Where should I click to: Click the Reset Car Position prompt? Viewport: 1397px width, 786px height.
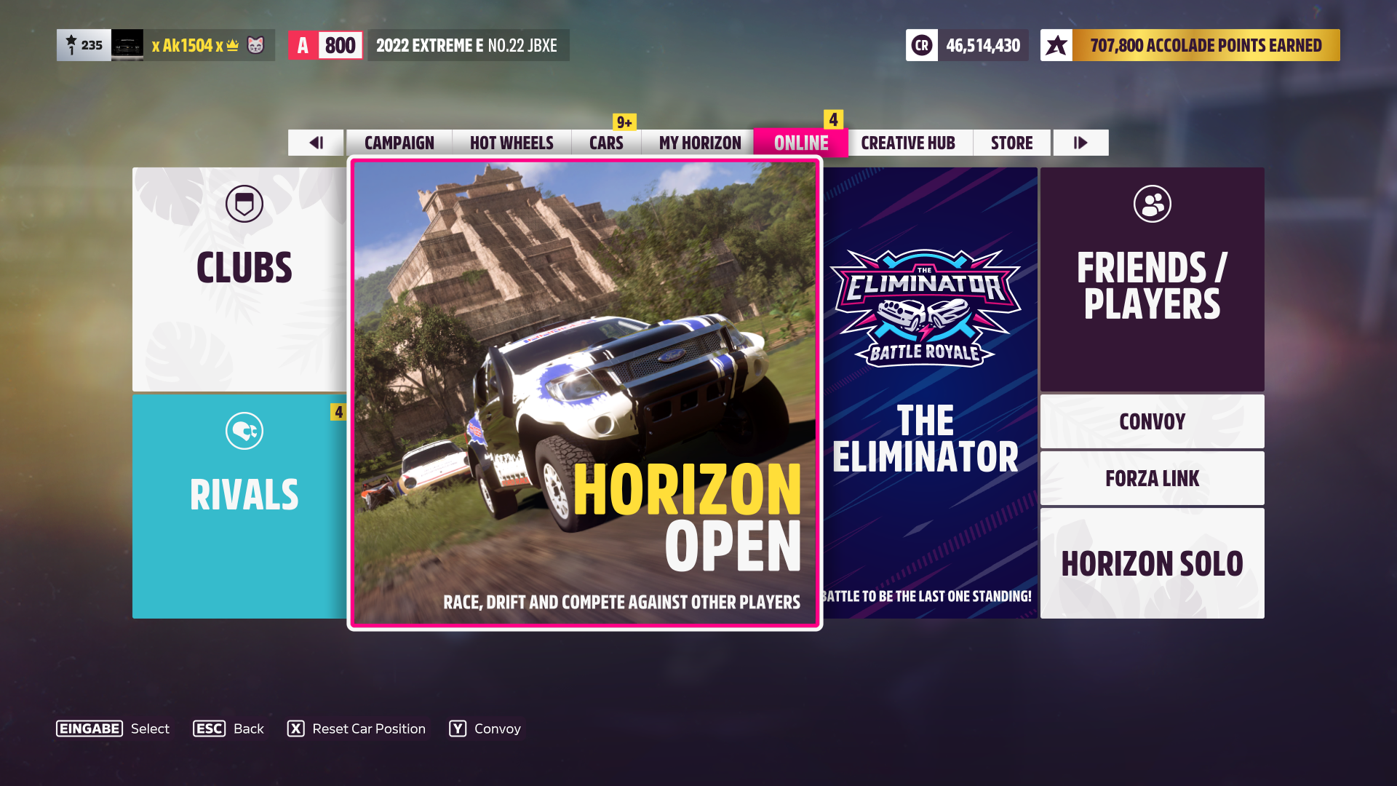coord(357,729)
